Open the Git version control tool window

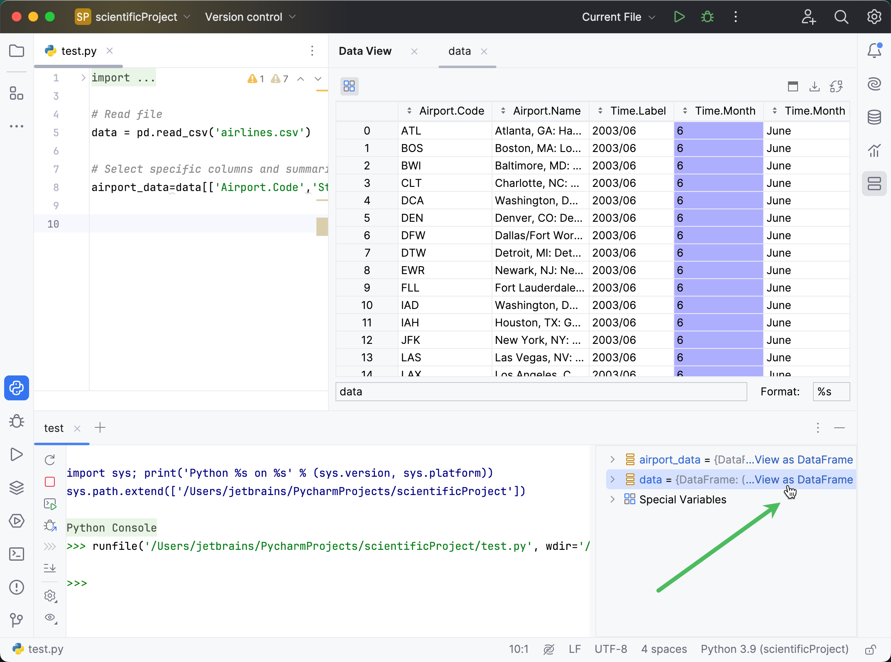[16, 620]
